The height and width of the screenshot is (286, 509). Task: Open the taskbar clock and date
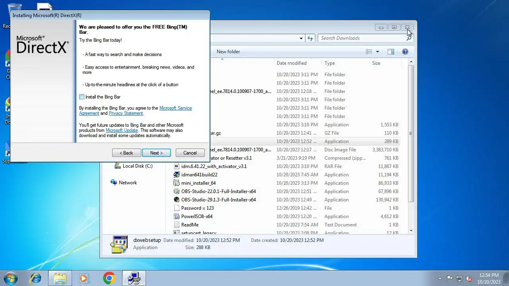489,278
